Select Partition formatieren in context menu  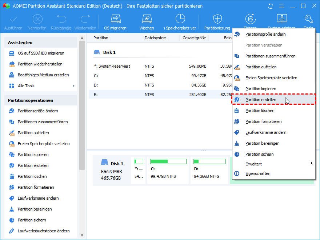263,121
